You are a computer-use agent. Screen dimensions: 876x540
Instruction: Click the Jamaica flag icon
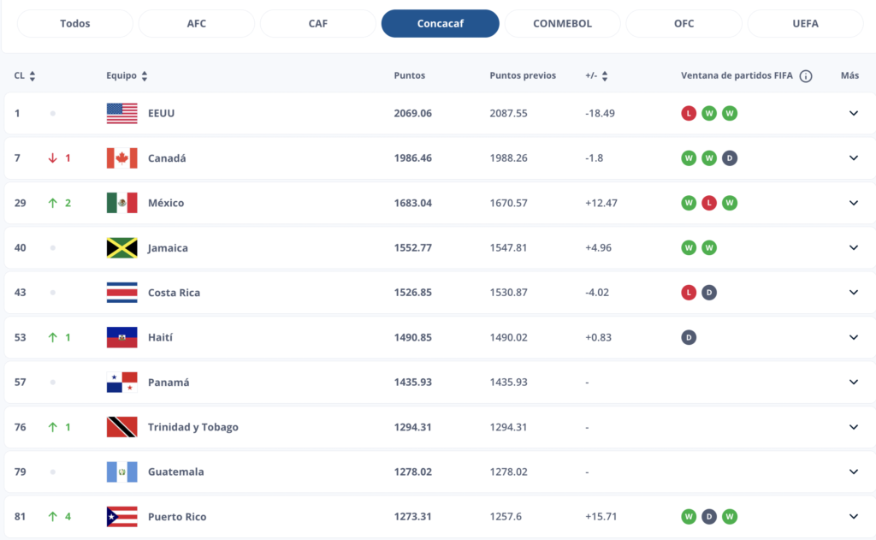pyautogui.click(x=121, y=247)
